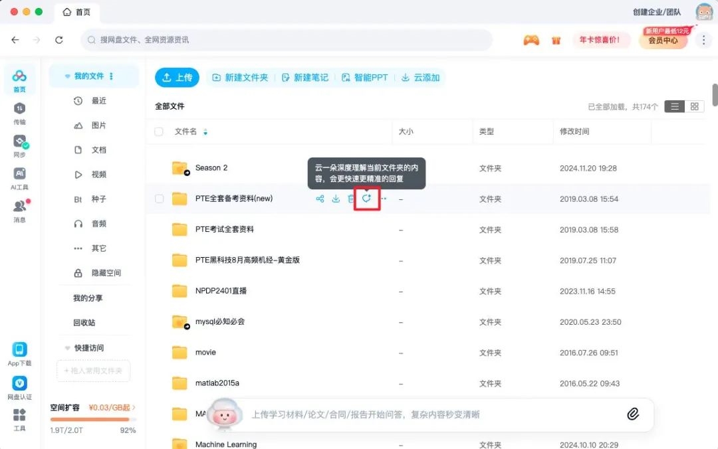Click the delete trash icon on PTE全套备考资料(new)
Screen dimensions: 718x449
pyautogui.click(x=351, y=199)
